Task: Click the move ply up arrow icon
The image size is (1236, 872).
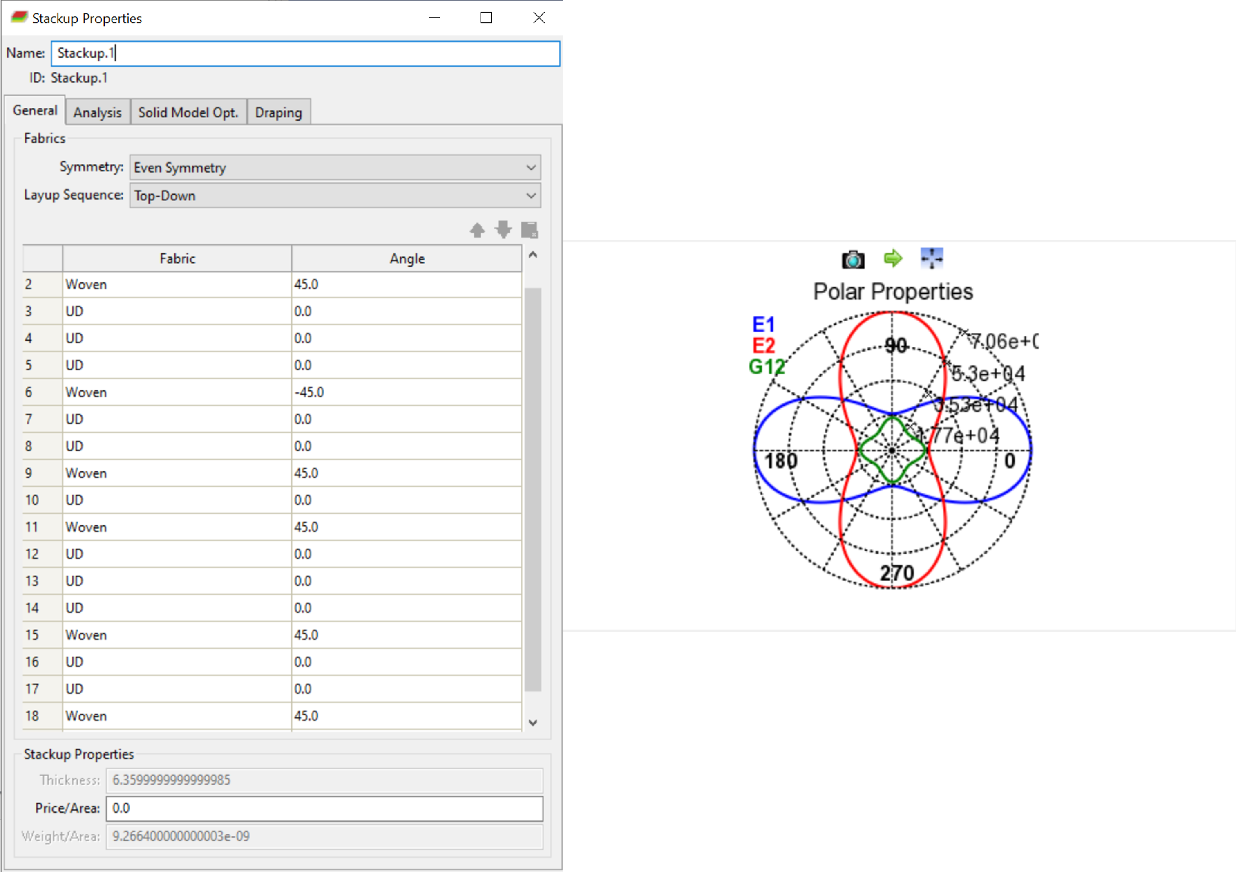Action: pos(477,231)
